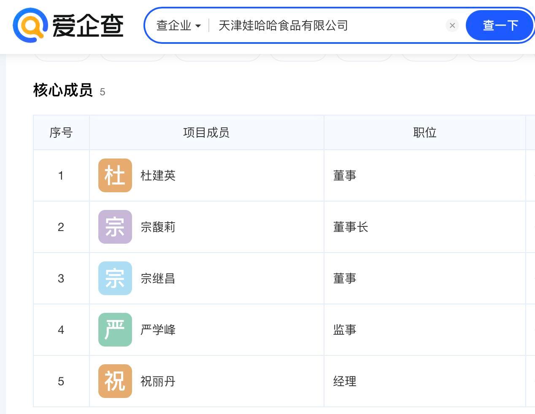The image size is (535, 414).
Task: Select the 序号 column header
Action: click(x=61, y=132)
